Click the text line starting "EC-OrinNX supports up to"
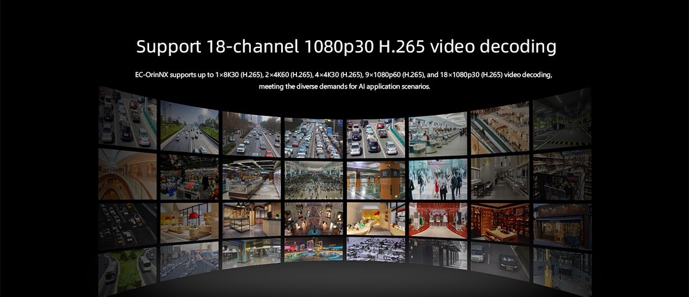 point(344,76)
